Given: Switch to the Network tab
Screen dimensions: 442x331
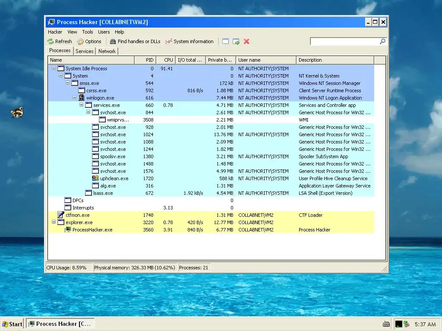Looking at the screenshot, I should click(x=107, y=51).
